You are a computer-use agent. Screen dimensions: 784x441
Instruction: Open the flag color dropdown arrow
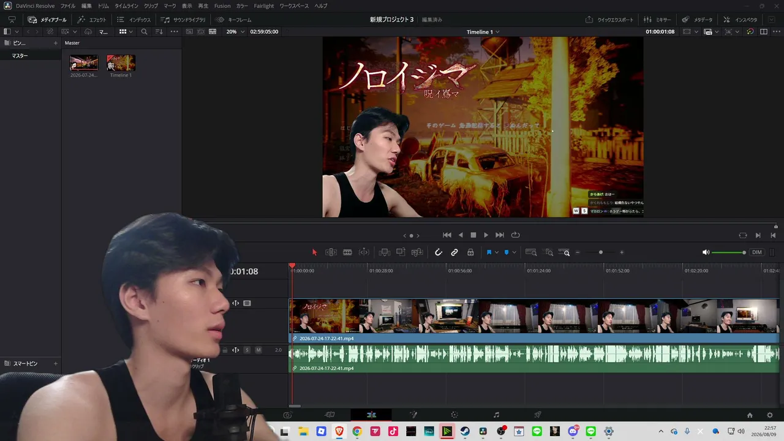[496, 252]
